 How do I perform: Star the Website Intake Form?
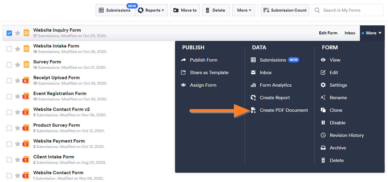[18, 49]
